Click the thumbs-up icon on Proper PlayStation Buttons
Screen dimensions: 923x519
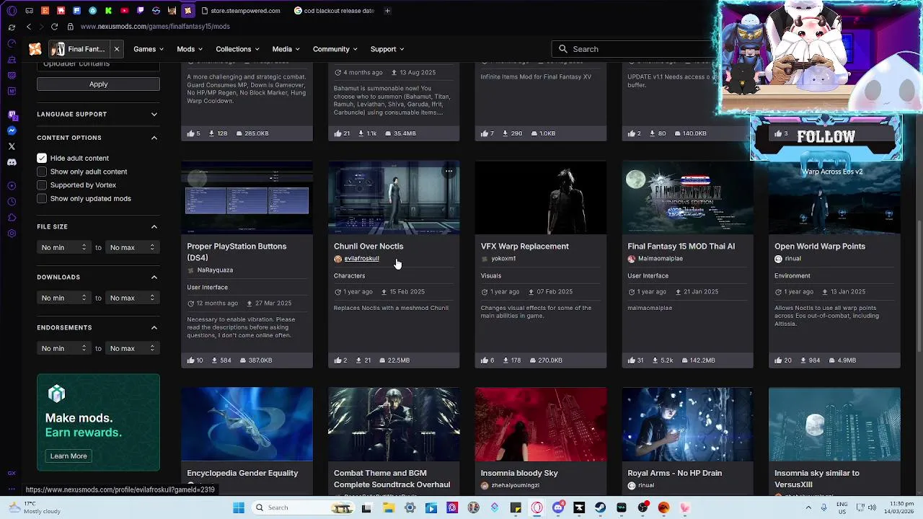point(191,360)
